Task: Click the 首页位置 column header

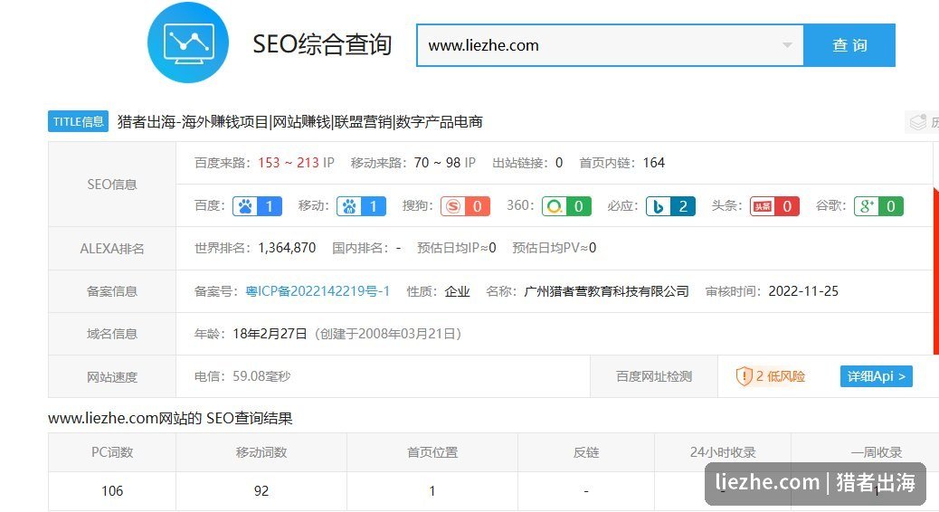Action: click(x=432, y=452)
